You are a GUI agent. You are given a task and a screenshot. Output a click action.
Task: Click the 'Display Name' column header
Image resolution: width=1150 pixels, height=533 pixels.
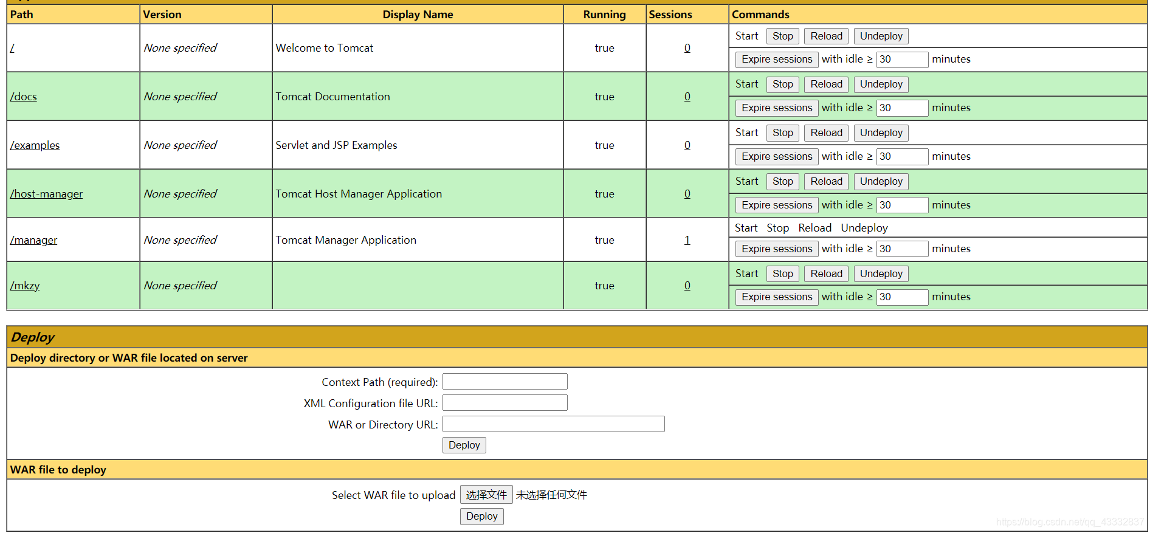click(418, 15)
